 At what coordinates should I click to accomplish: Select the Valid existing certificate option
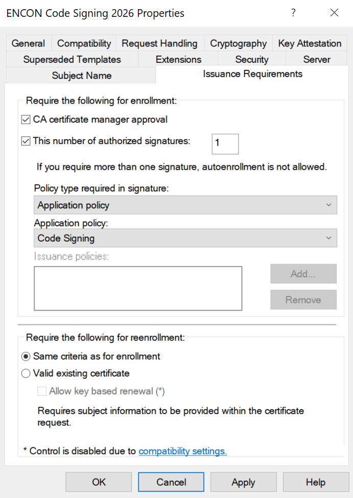coord(26,373)
